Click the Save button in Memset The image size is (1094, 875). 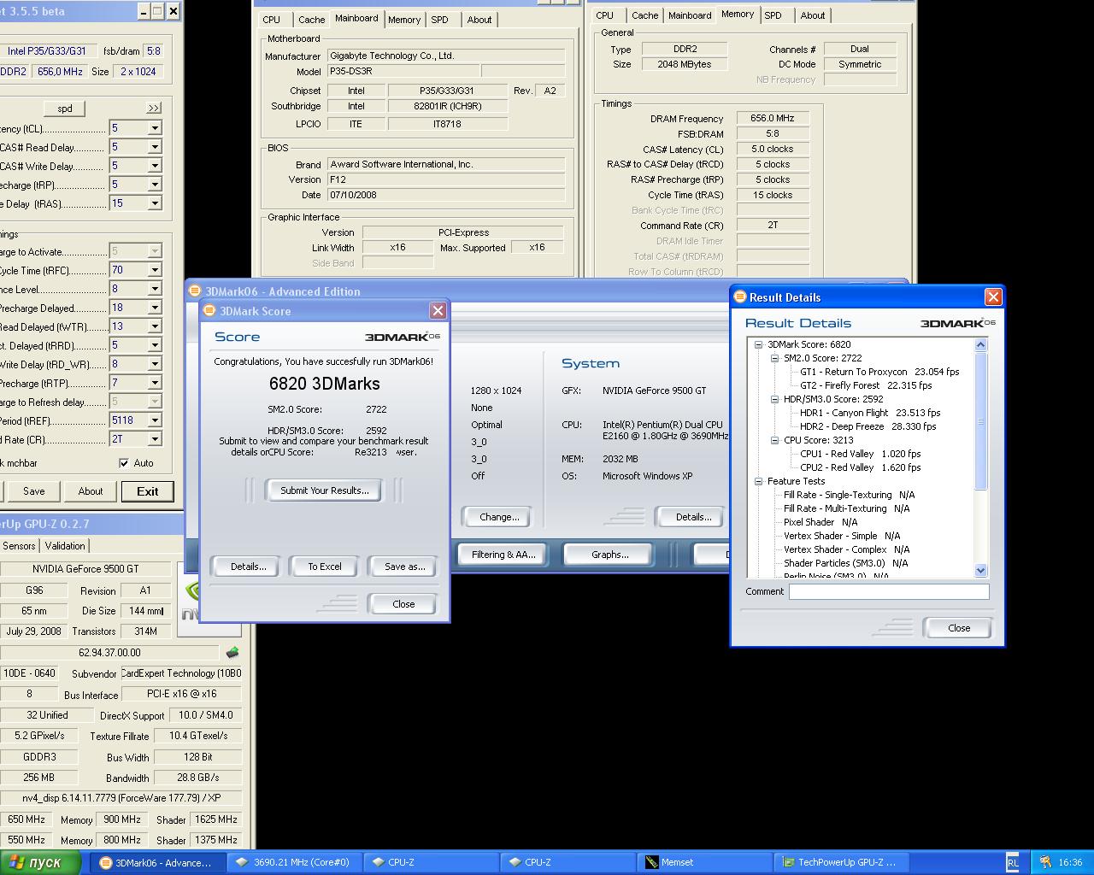coord(34,491)
